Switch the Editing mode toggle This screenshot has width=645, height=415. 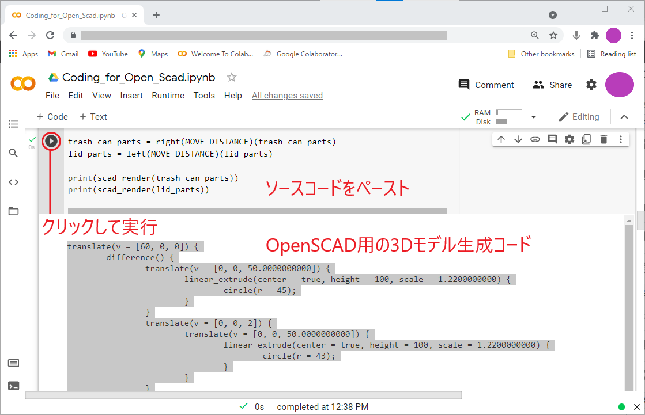(x=579, y=116)
